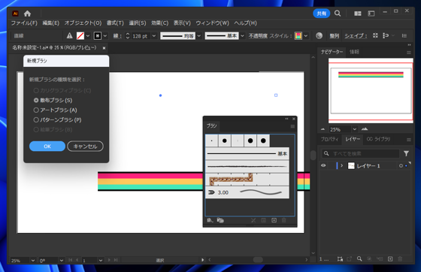Click locate object magnifier in the Layers footer

pyautogui.click(x=359, y=259)
